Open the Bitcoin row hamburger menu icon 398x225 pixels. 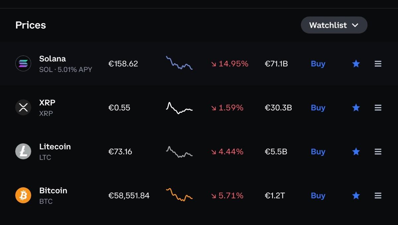(378, 195)
